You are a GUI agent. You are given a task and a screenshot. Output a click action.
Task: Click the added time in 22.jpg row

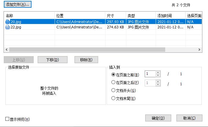pyautogui.click(x=170, y=27)
